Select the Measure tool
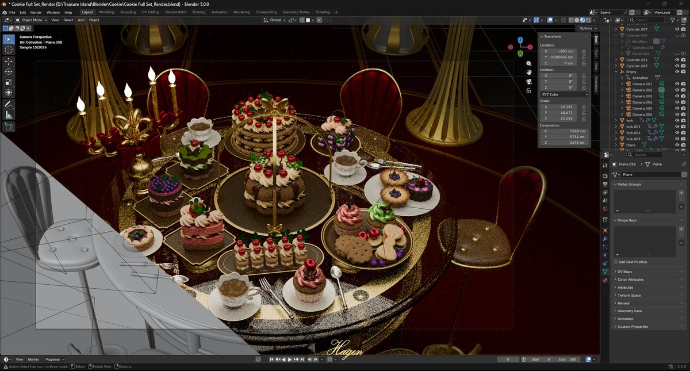Screen dimensions: 690x371 point(9,115)
